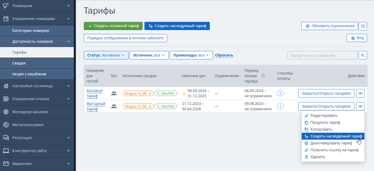Choose Копировать from context menu

click(x=333, y=129)
